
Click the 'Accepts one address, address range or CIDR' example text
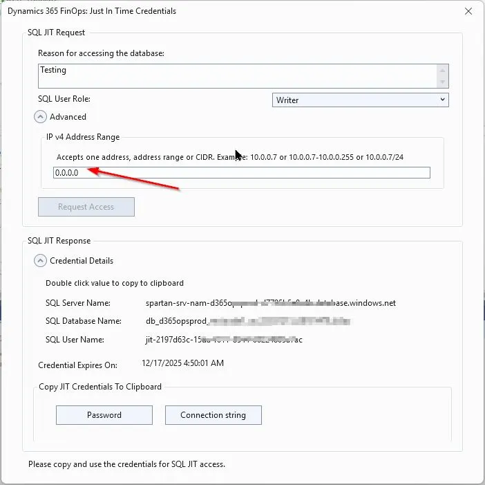click(230, 157)
